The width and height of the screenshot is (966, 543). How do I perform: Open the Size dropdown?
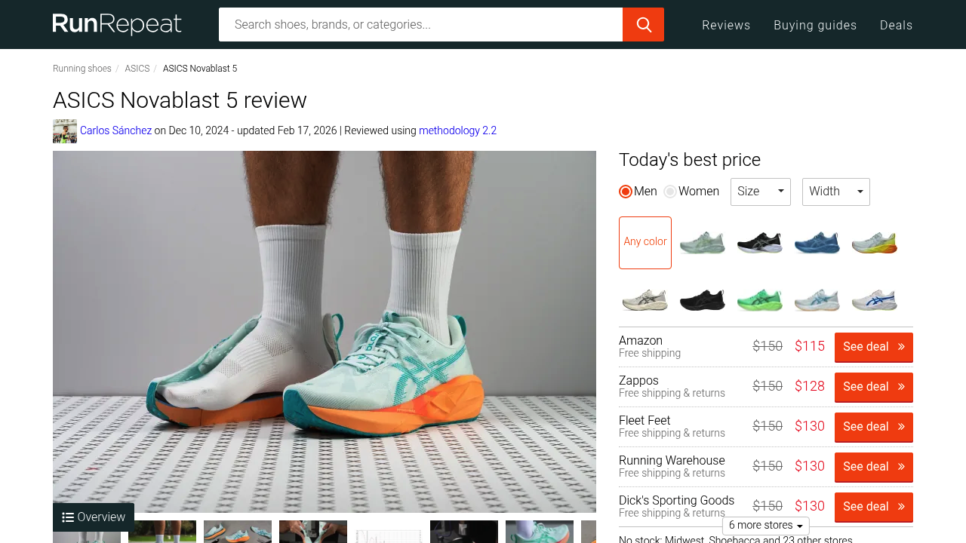761,192
